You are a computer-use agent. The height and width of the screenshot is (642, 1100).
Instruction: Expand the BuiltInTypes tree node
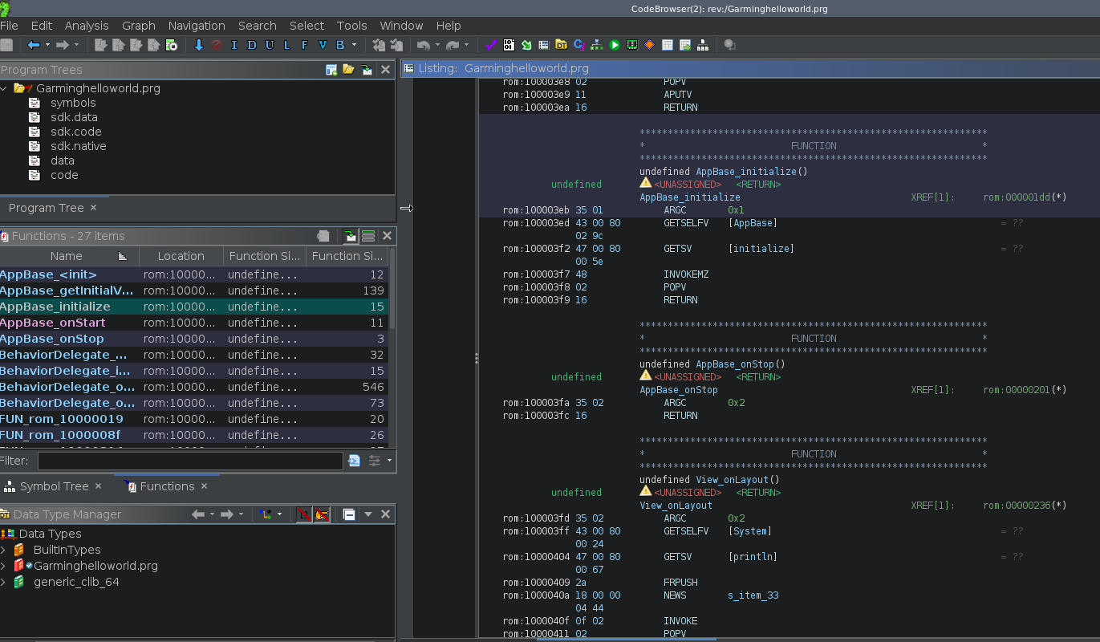(4, 550)
